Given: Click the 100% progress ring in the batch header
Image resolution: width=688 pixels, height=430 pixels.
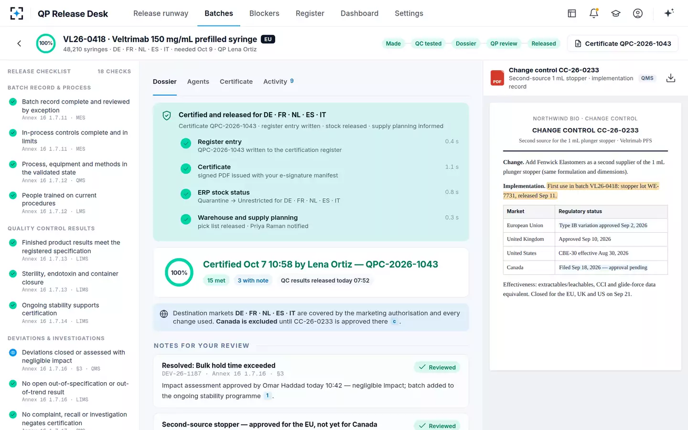Looking at the screenshot, I should point(46,43).
